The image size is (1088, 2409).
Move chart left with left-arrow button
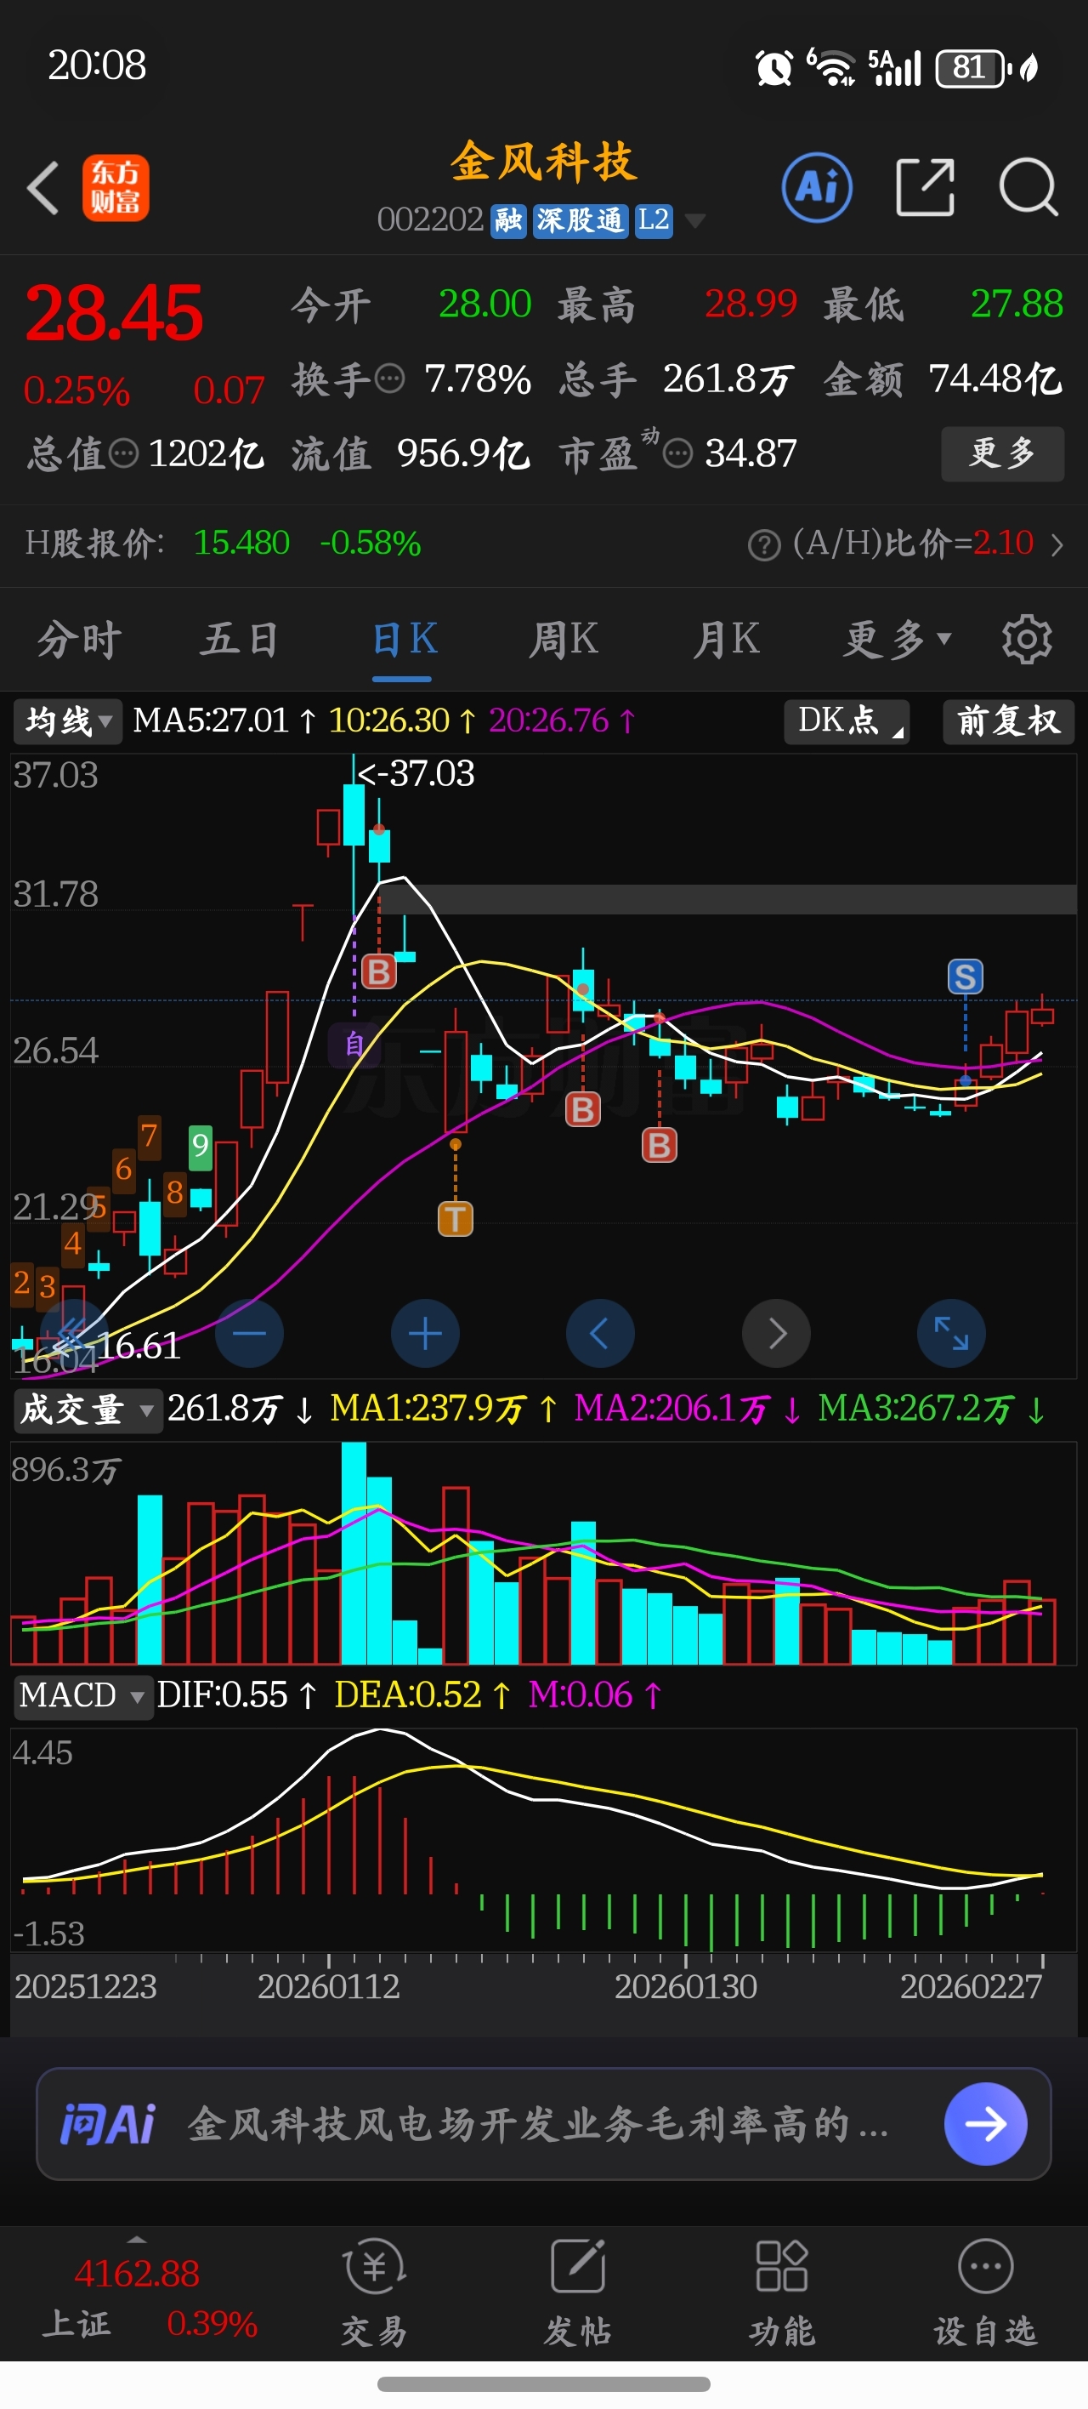[600, 1334]
